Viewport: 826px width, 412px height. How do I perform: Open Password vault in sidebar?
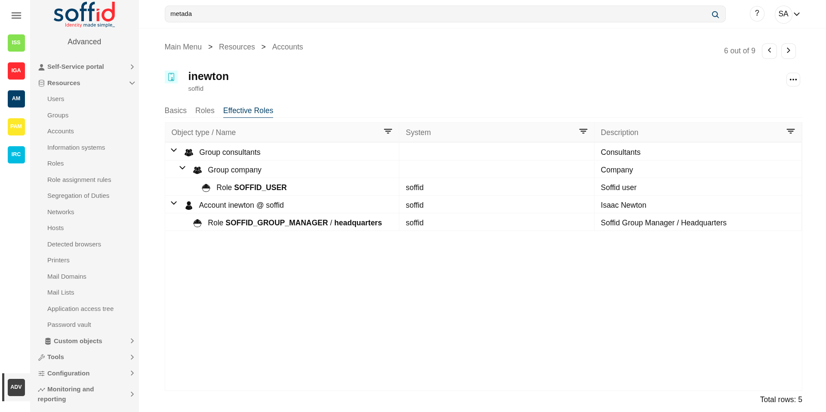69,325
